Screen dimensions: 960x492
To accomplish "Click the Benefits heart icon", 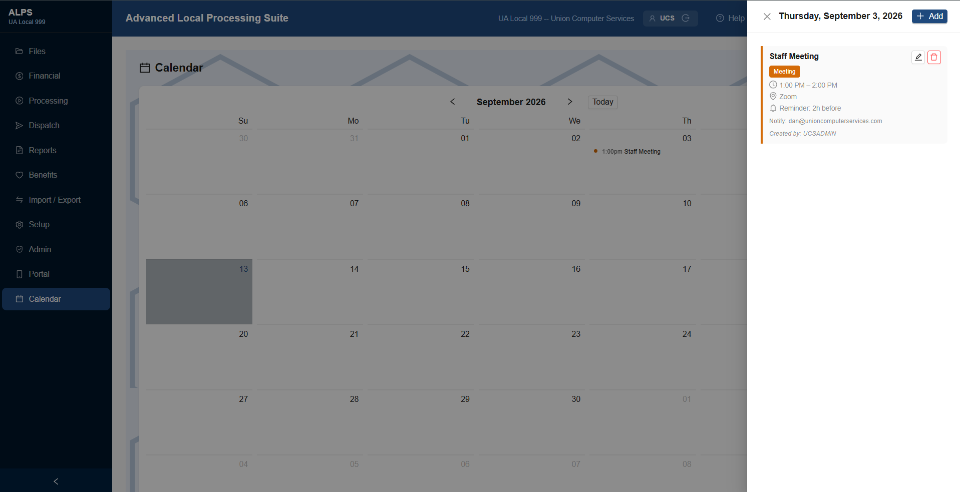I will tap(20, 175).
